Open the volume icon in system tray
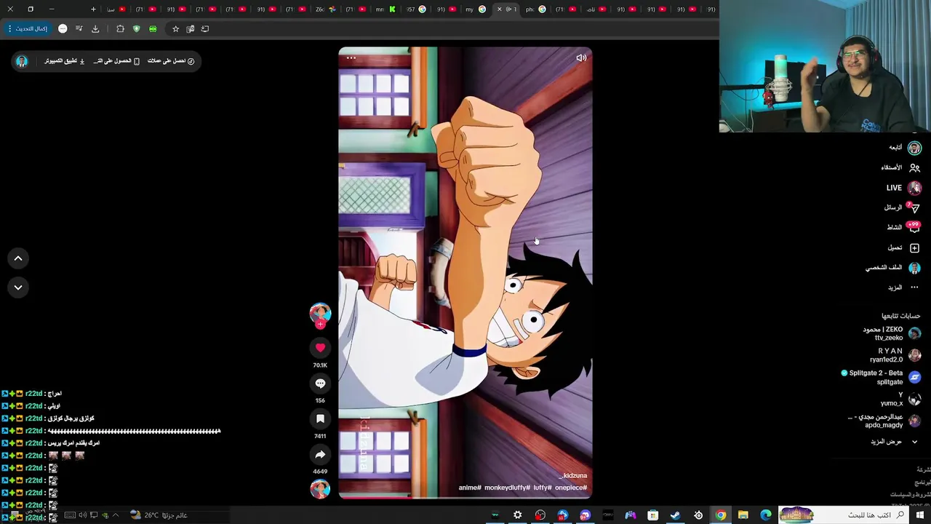 pos(81,515)
